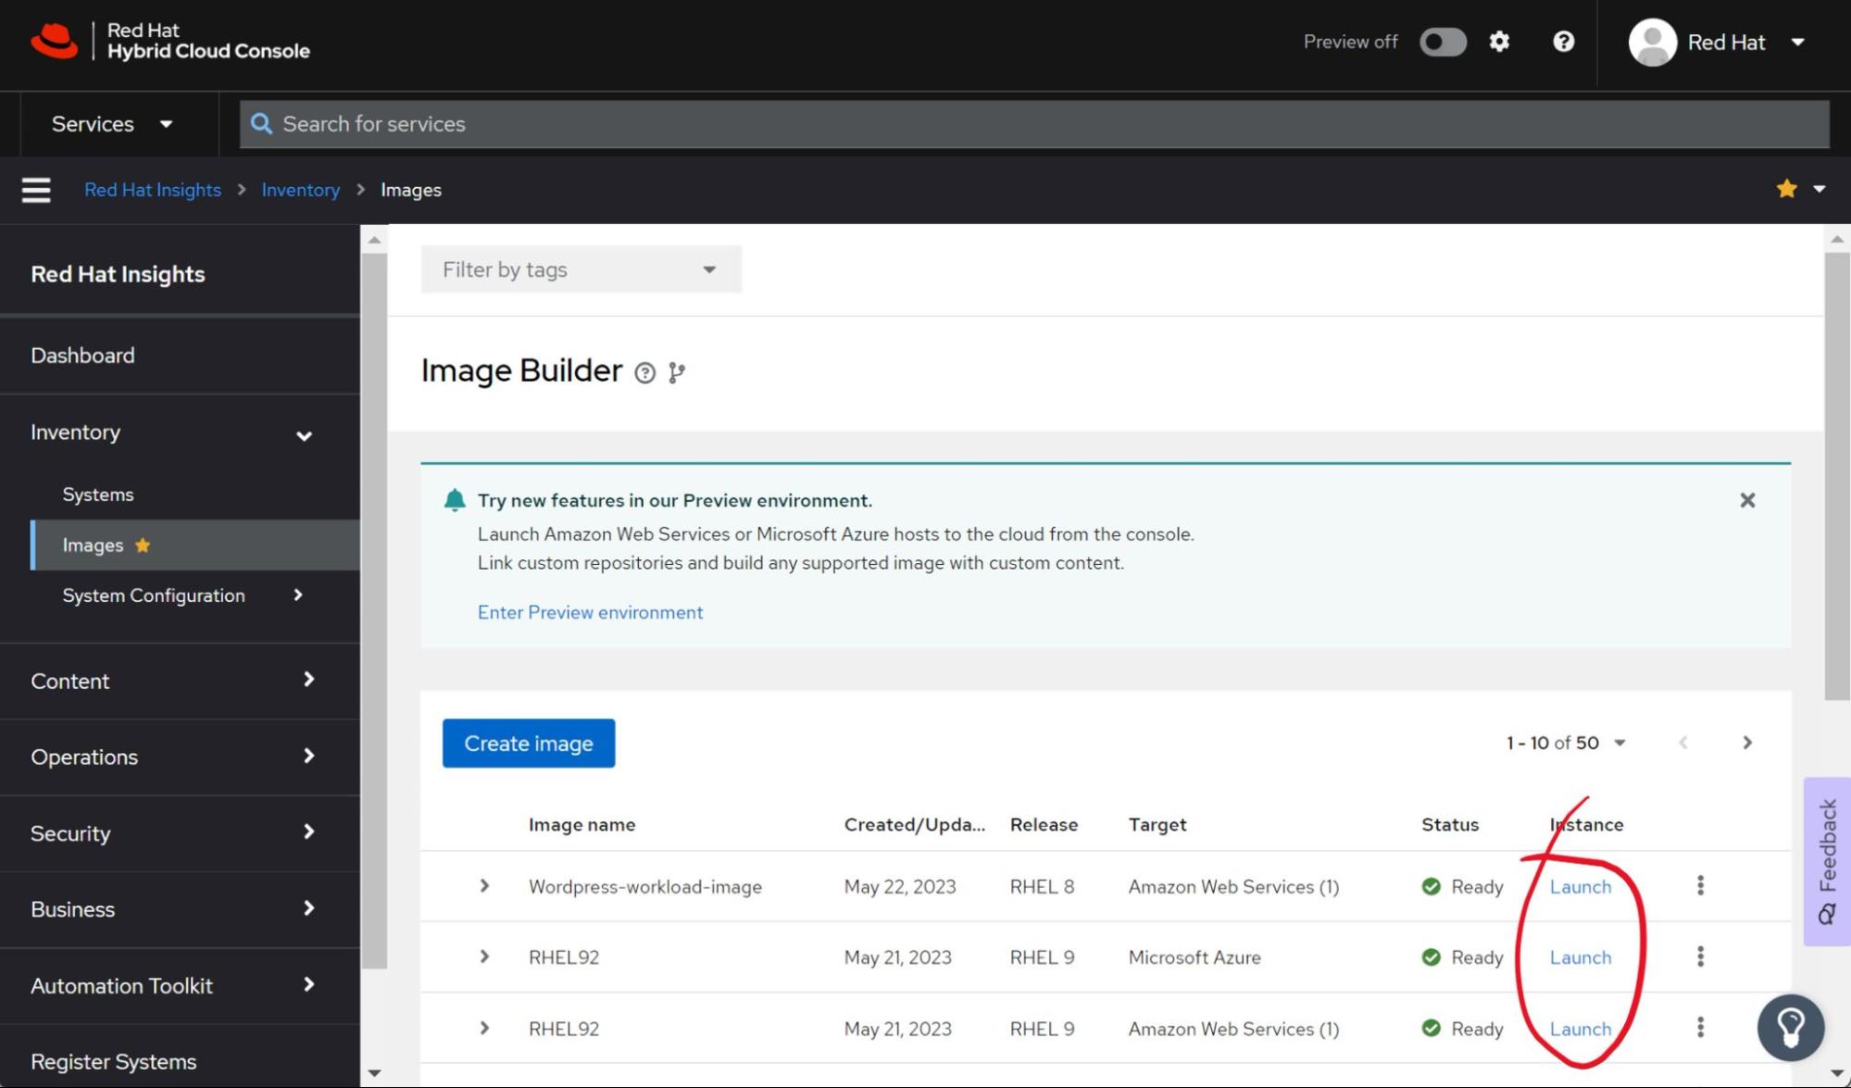This screenshot has height=1088, width=1851.
Task: Go to Inventory breadcrumb link
Action: (x=301, y=190)
